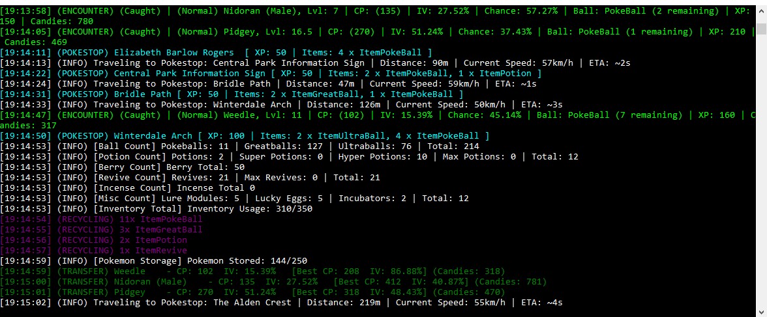Click the scrollbar down arrow
The height and width of the screenshot is (317, 767).
tap(762, 312)
